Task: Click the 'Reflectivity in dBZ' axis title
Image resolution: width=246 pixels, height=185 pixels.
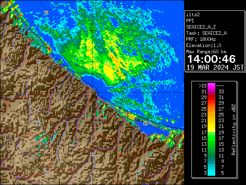Action: point(233,129)
